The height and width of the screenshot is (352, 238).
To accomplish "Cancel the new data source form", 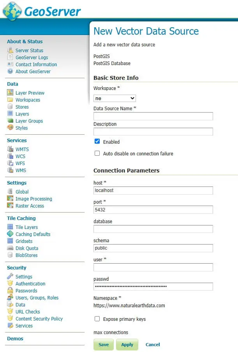I will (x=153, y=345).
